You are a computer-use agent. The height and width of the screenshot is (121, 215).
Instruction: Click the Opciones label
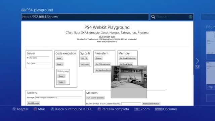click(x=170, y=109)
